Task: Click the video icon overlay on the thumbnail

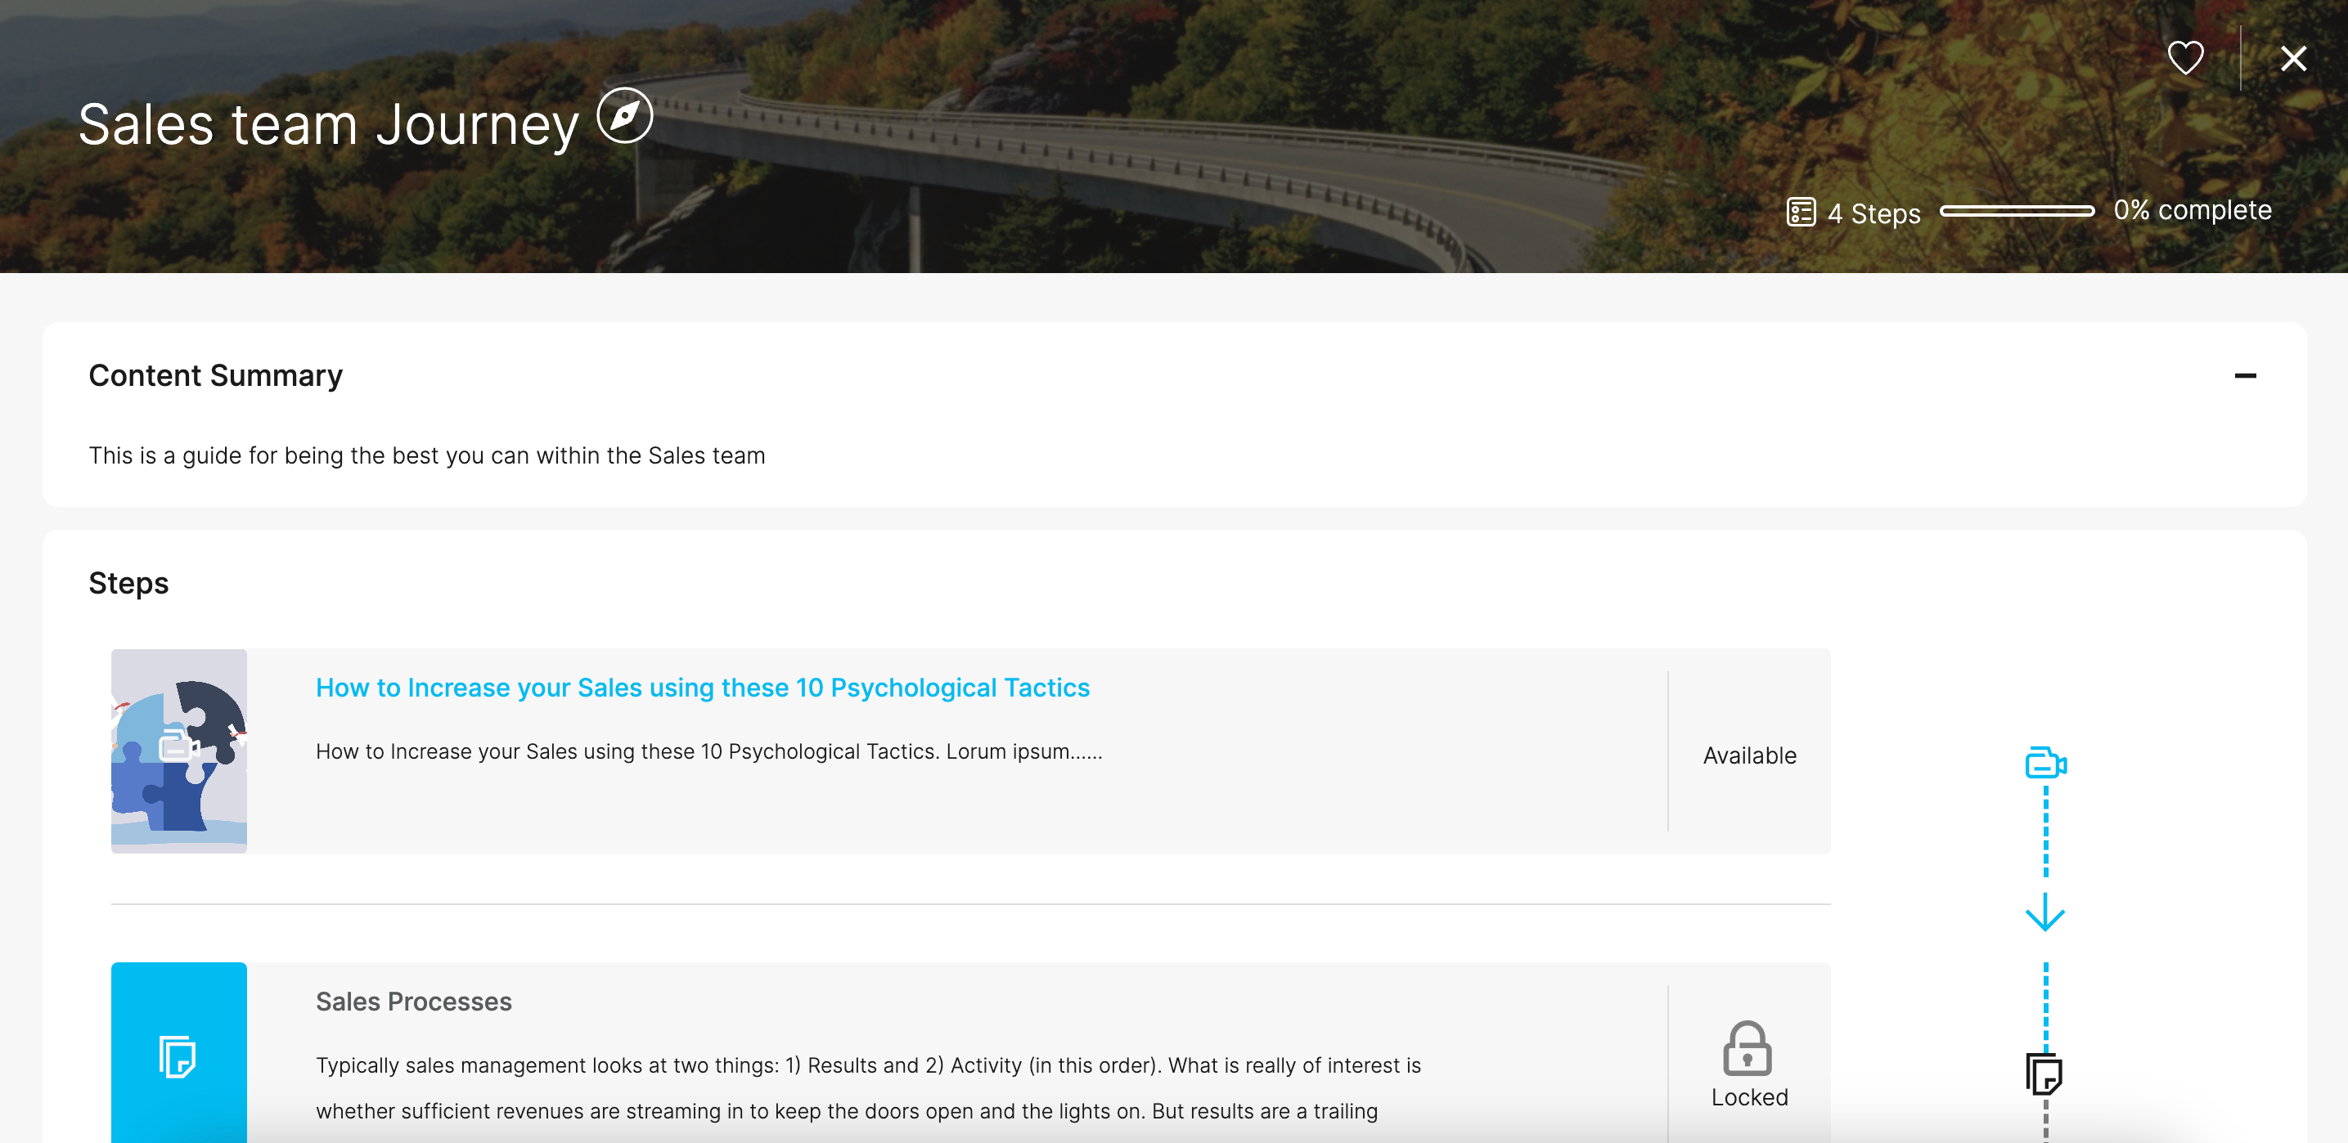Action: 178,746
